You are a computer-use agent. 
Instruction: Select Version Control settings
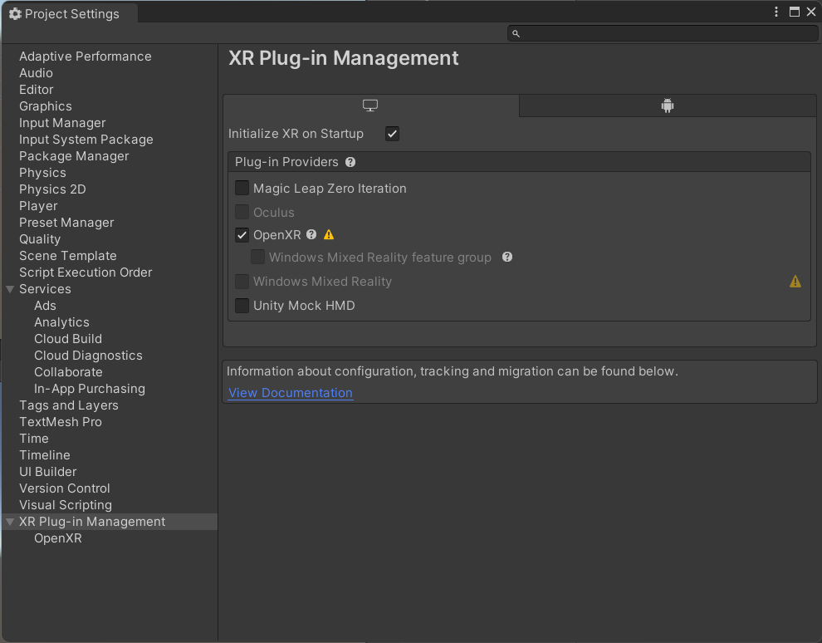[x=65, y=488]
